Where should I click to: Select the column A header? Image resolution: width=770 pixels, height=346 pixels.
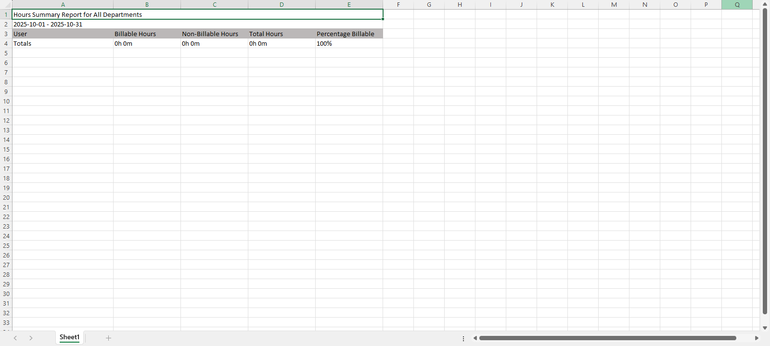63,5
